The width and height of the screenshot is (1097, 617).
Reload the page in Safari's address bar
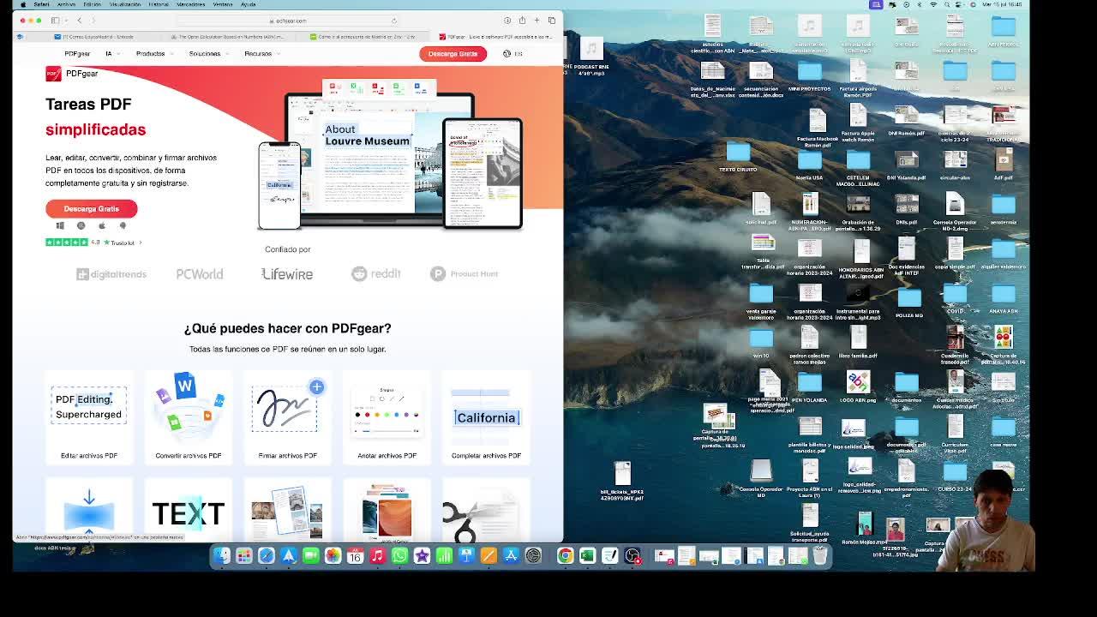tap(394, 21)
